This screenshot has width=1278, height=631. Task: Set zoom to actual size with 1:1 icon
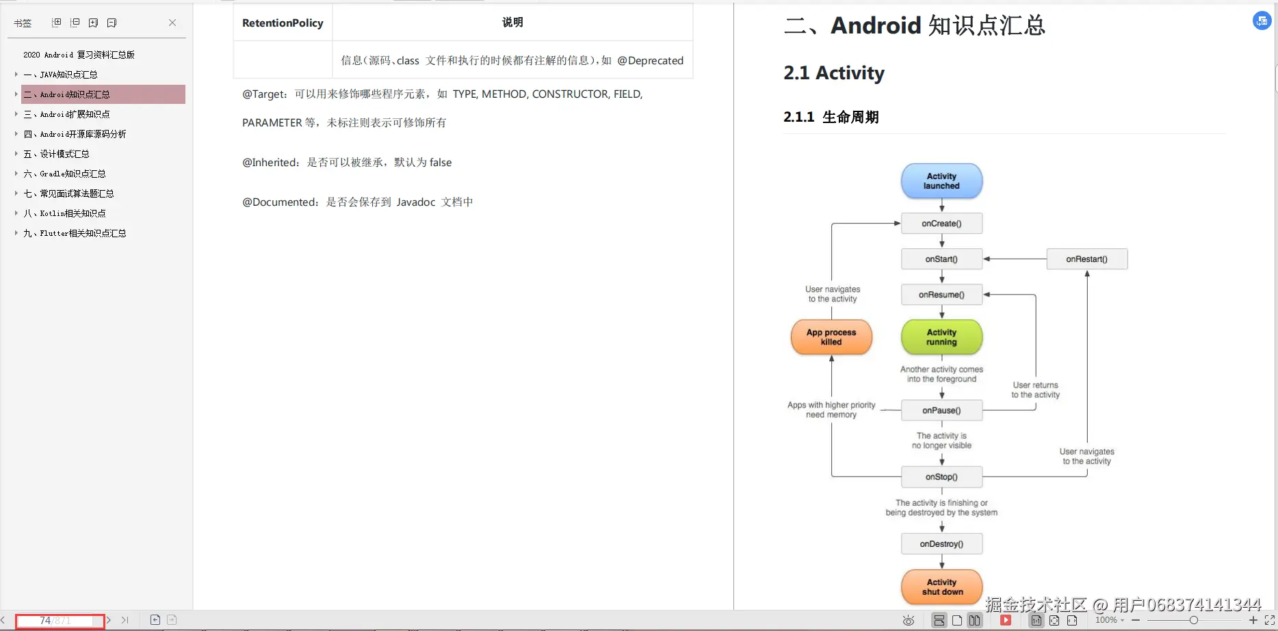tap(1036, 620)
